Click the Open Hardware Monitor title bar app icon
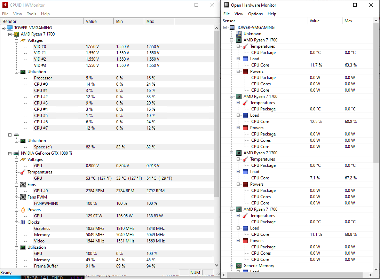This screenshot has height=279, width=380. (x=226, y=5)
